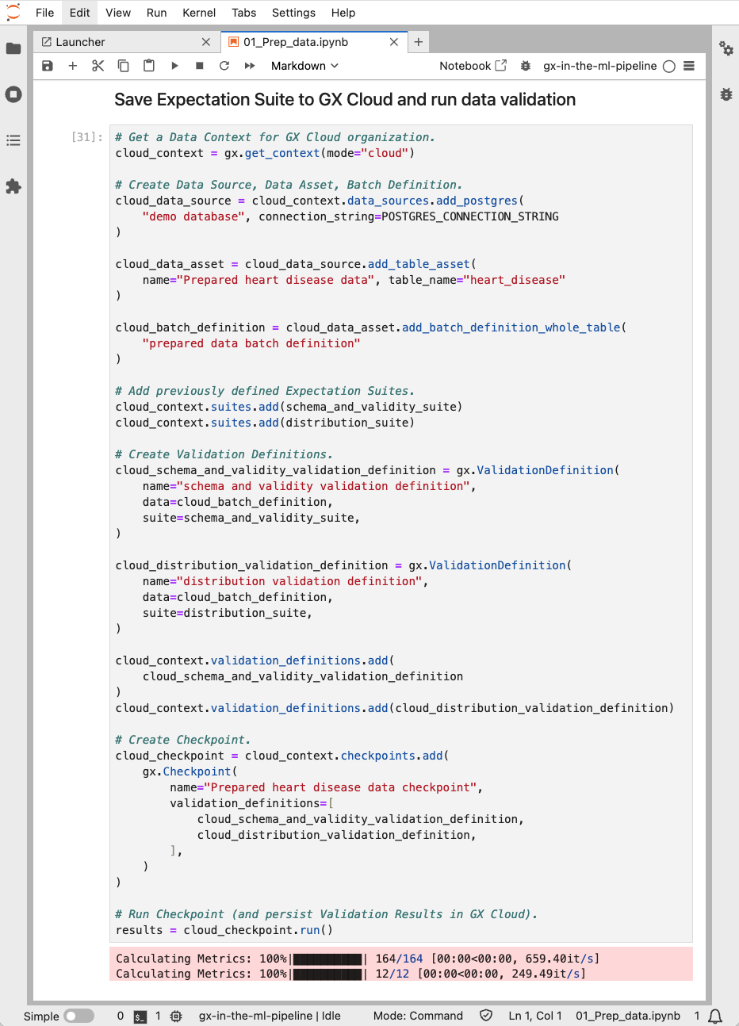Open the terminal count icon in status bar
This screenshot has width=739, height=1026.
click(x=140, y=1016)
